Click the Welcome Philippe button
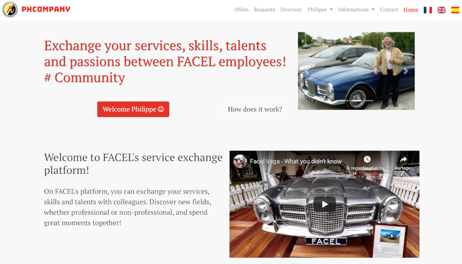This screenshot has height=264, width=462. click(x=133, y=109)
